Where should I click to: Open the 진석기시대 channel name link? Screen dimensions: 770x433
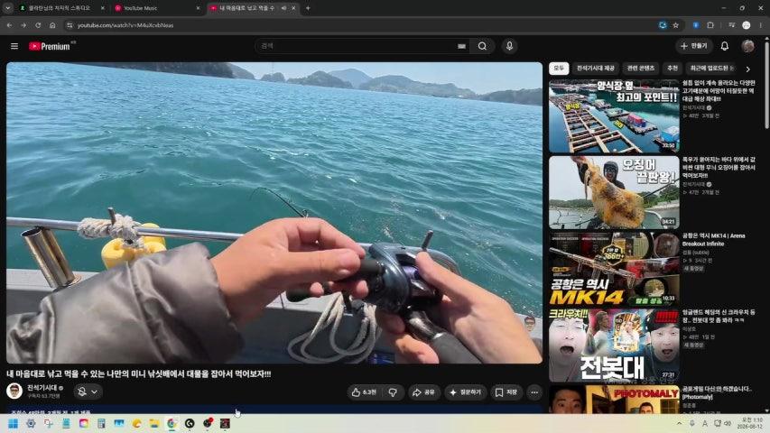click(42, 388)
